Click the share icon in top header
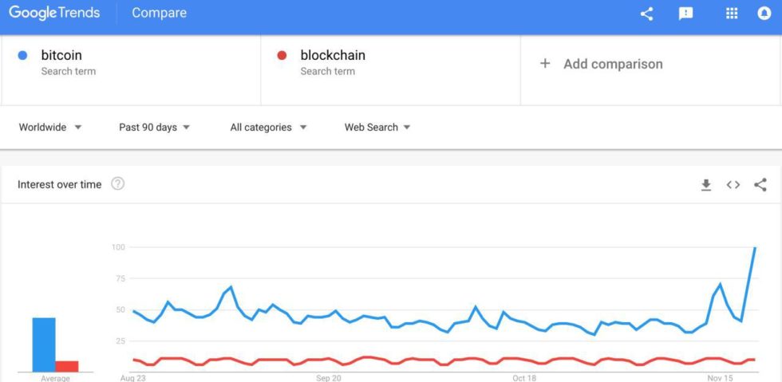782x382 pixels. point(646,14)
